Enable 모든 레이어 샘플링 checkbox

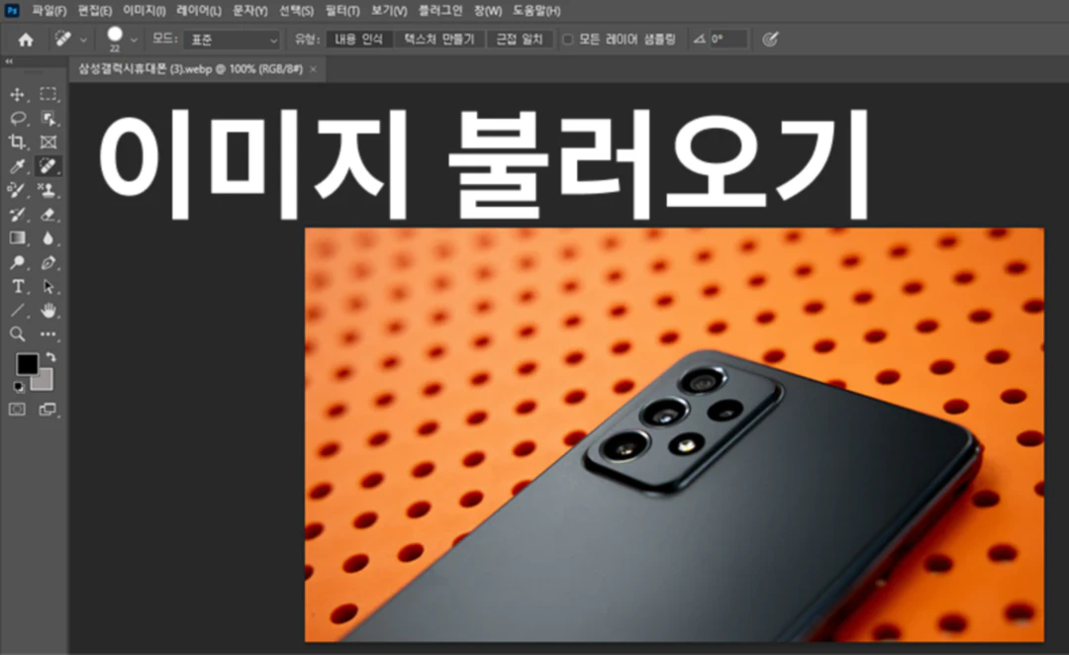(x=567, y=40)
